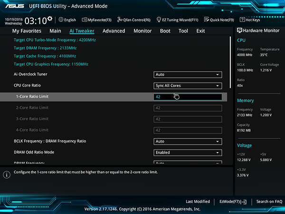The width and height of the screenshot is (285, 214).
Task: Click the +3.3V reading 3.376 V
Action: (x=243, y=175)
